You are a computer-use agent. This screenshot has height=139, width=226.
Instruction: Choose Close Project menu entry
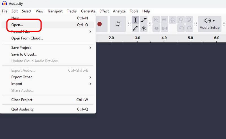point(48,100)
